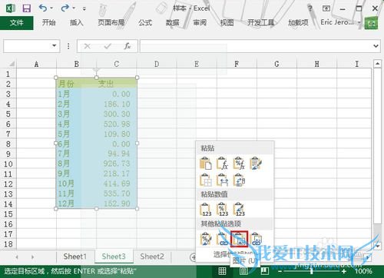The height and width of the screenshot is (278, 384).
Task: Click Ribbon Display Options icon
Action: [x=326, y=8]
